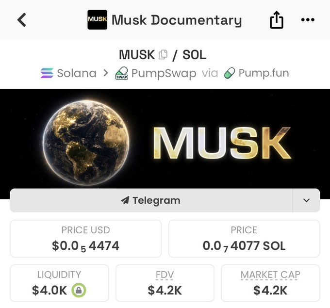Go back using the left chevron arrow
330x308 pixels.
(x=22, y=20)
